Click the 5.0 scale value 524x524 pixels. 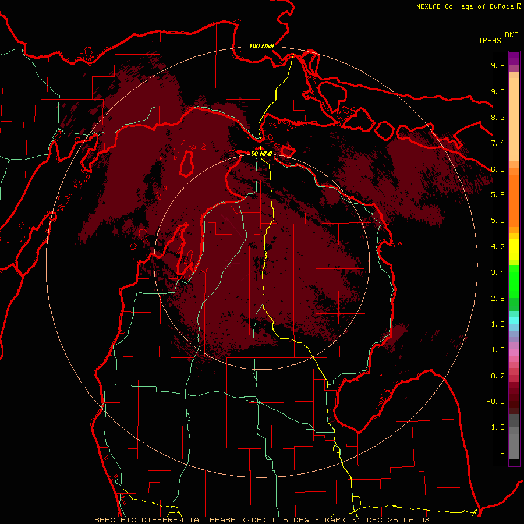[x=498, y=221]
